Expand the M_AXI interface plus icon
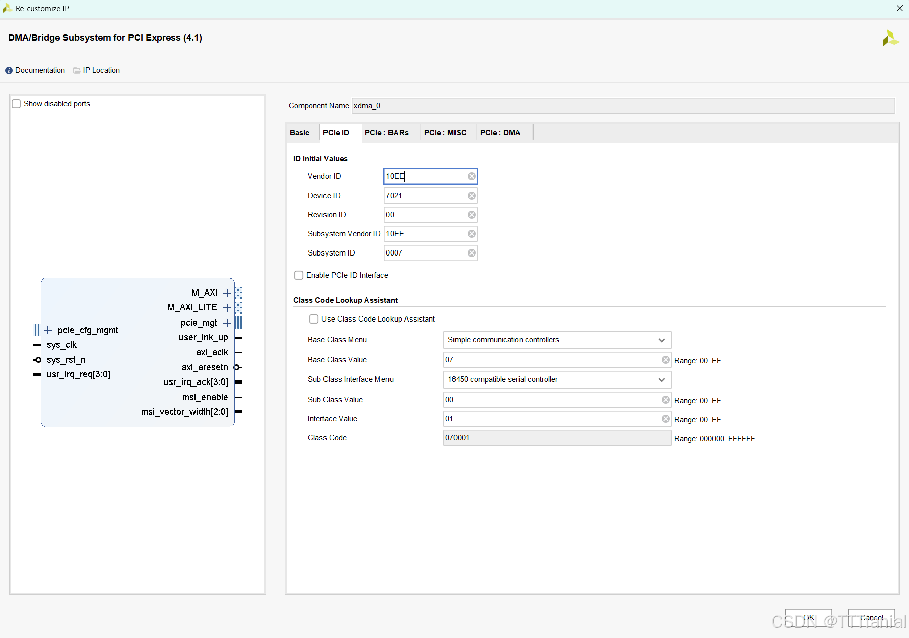This screenshot has height=638, width=909. click(227, 293)
